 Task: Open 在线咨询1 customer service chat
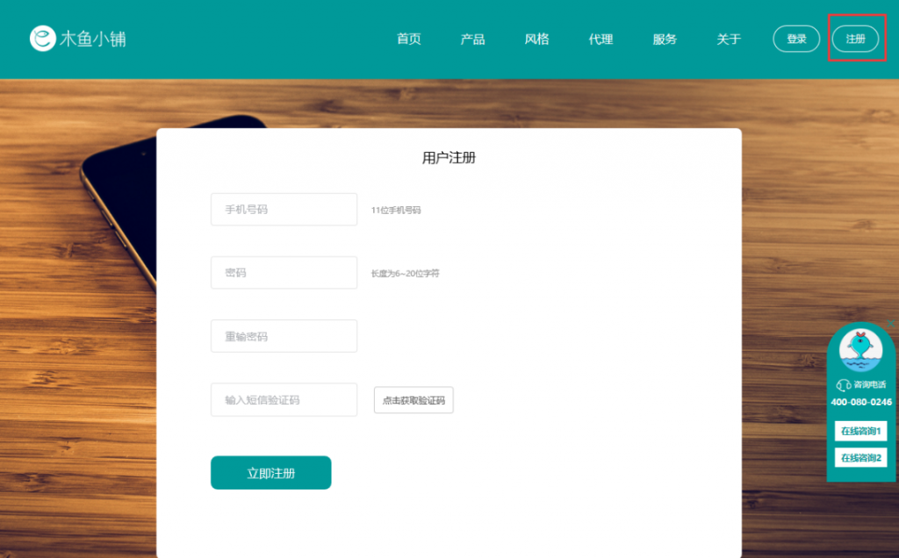coord(861,431)
